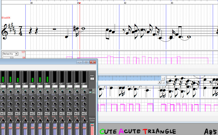Click the Cho knob on the rightmost strip

point(84,103)
